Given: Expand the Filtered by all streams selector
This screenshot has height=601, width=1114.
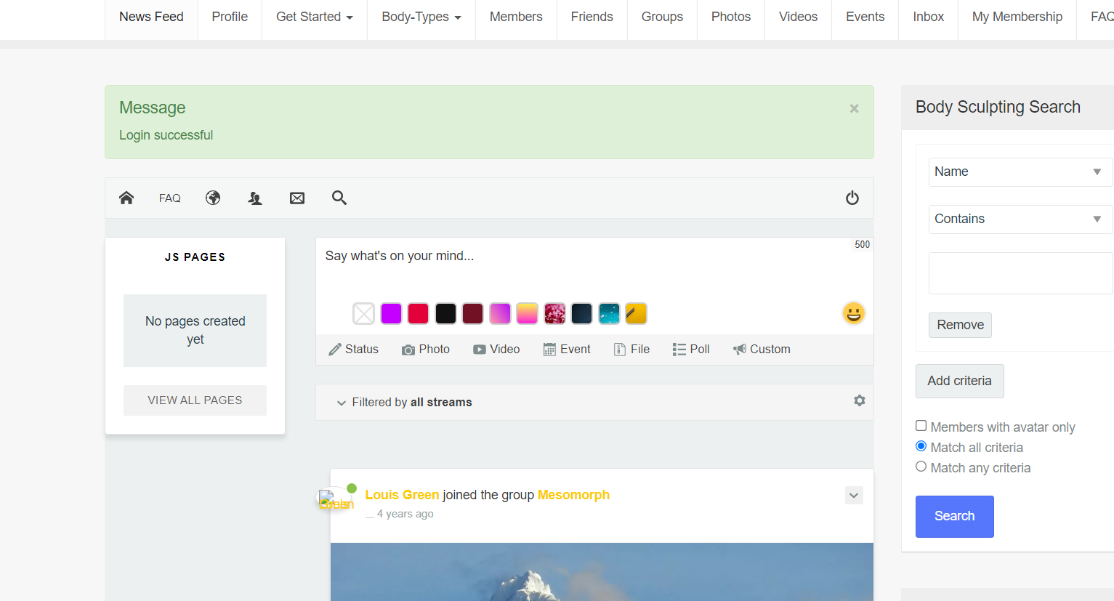Looking at the screenshot, I should (404, 403).
